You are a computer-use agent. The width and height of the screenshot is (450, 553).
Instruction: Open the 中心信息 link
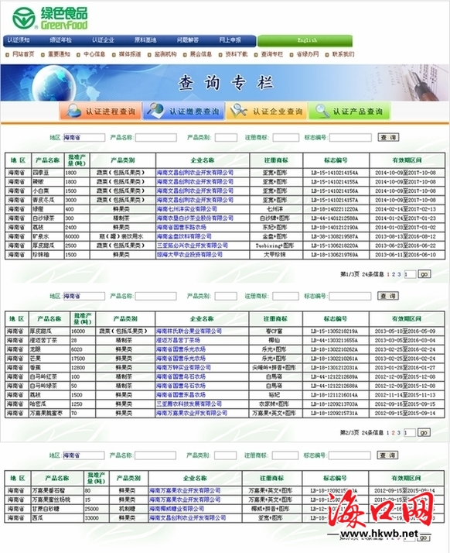tap(94, 54)
